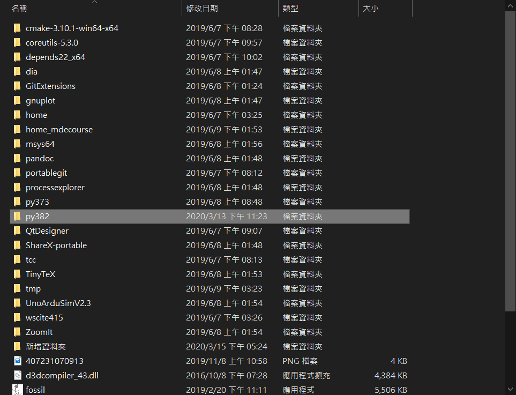Click the vertical scrollbar thumb
Image resolution: width=516 pixels, height=395 pixels.
point(510,161)
